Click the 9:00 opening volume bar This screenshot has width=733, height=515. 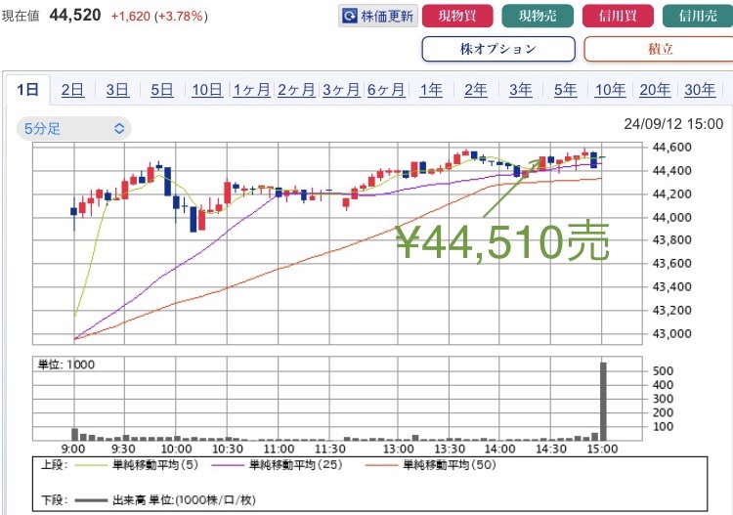point(75,434)
